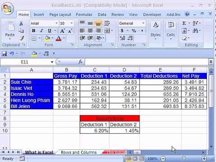Click the Cut scissors icon
Screen dimensions: 216x162
point(21,23)
